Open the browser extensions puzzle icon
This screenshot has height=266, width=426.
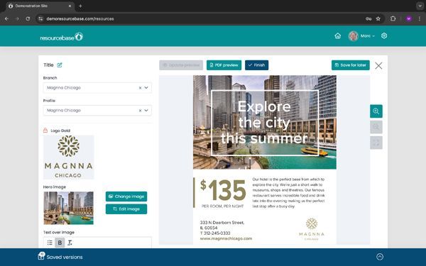[393, 18]
